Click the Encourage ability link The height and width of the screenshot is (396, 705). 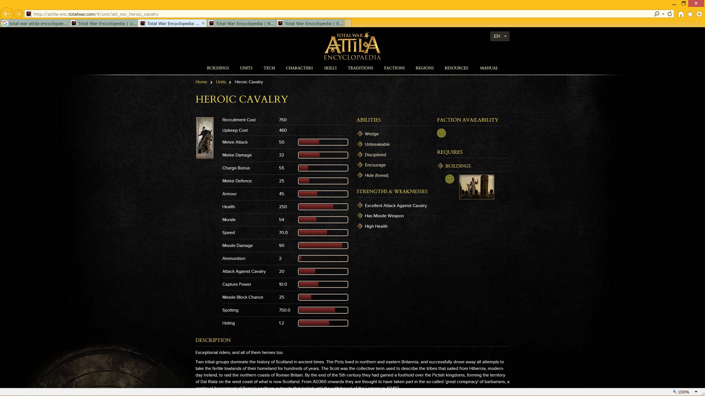tap(375, 165)
